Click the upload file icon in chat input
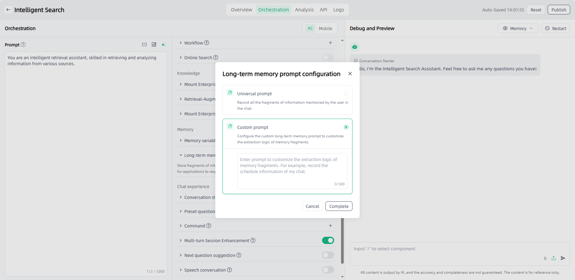 point(554,258)
